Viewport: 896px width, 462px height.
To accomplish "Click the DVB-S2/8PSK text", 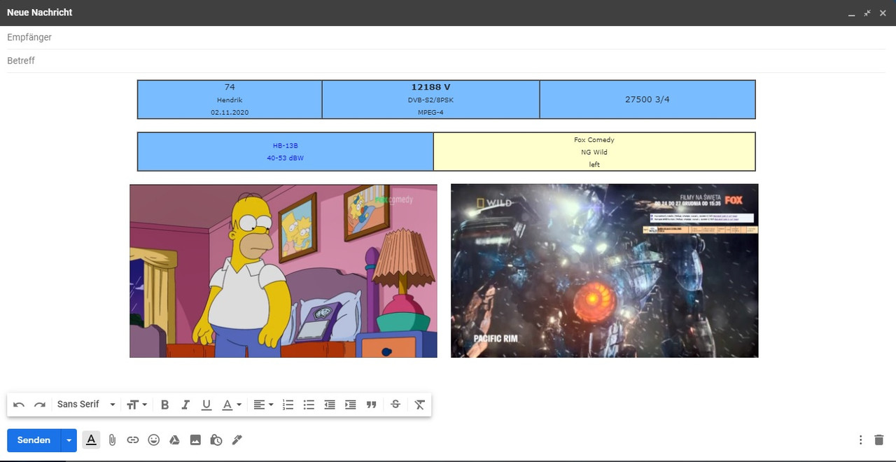I will pos(430,100).
